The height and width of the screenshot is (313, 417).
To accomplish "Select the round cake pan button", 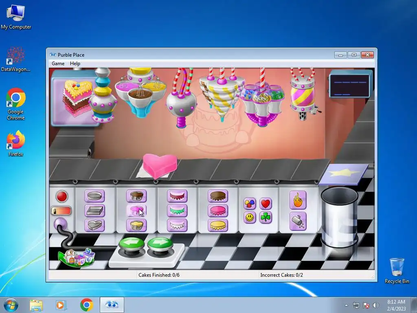I will [x=94, y=196].
